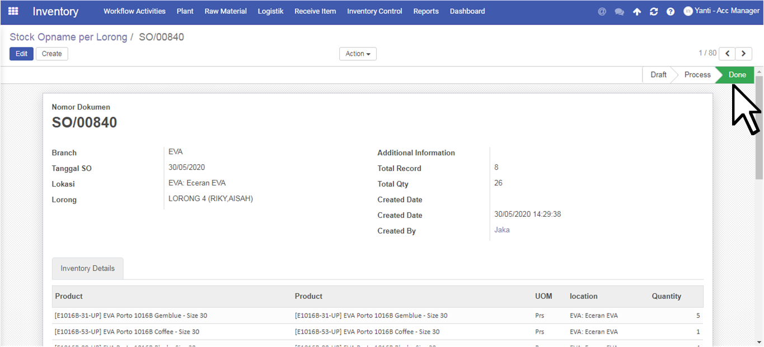Go back to Stock Opname per Lorong
This screenshot has height=347, width=764.
(68, 37)
